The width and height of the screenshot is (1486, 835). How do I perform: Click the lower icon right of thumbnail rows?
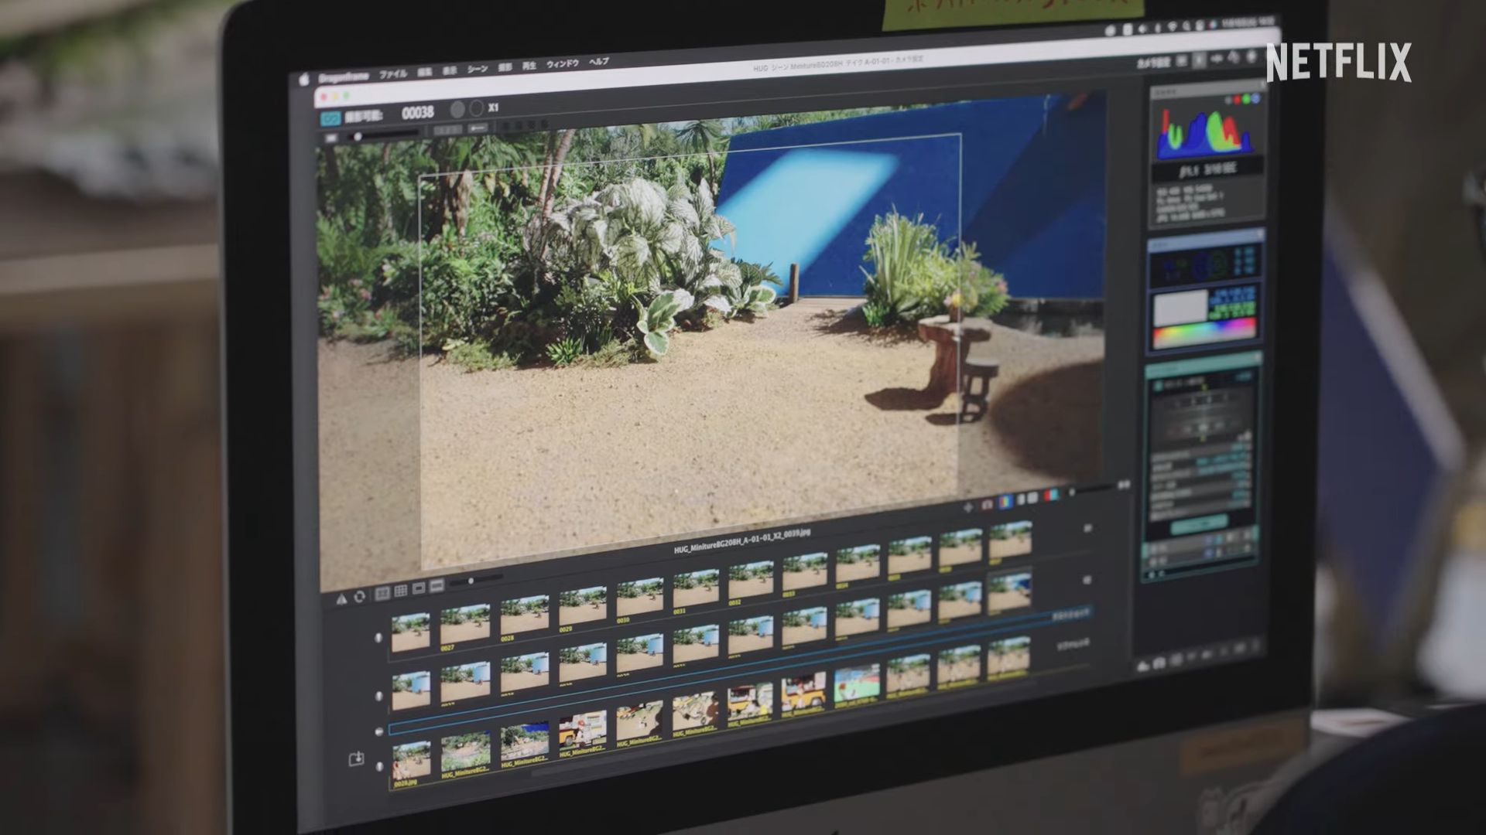tap(1087, 579)
